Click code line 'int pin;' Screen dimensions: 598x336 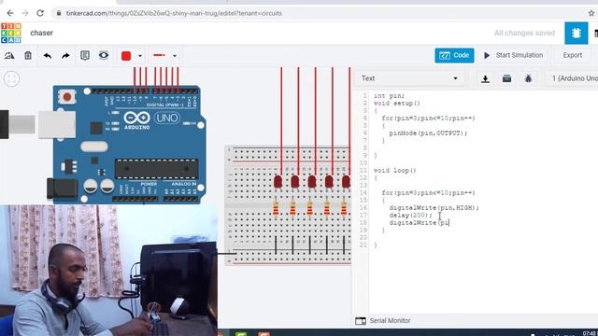(389, 96)
